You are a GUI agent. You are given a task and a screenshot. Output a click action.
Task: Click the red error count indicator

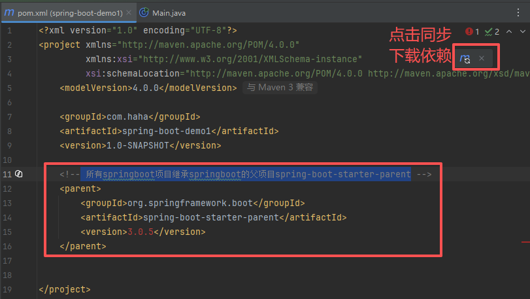tap(472, 32)
